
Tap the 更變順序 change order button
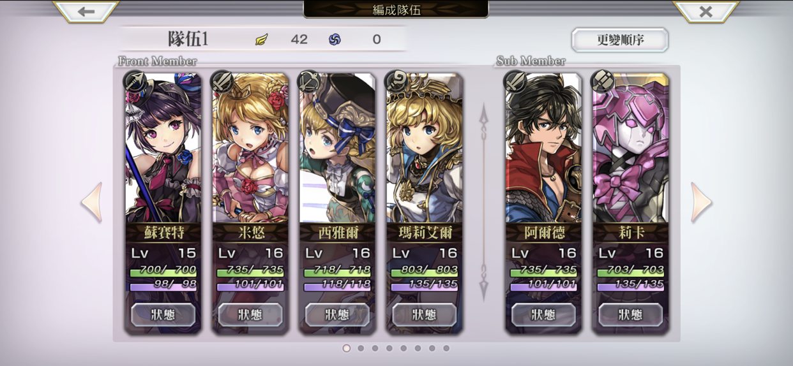coord(620,40)
